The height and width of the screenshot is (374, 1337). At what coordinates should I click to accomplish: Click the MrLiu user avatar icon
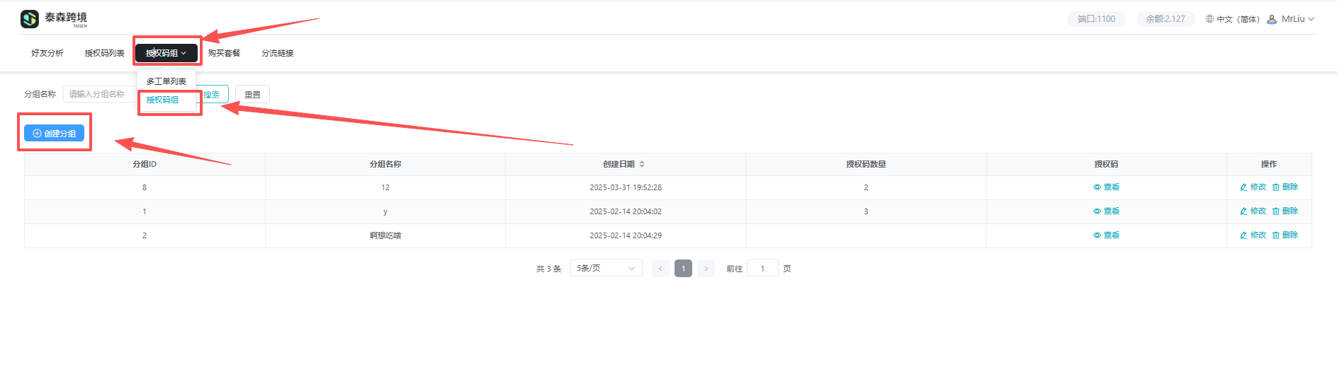point(1272,19)
